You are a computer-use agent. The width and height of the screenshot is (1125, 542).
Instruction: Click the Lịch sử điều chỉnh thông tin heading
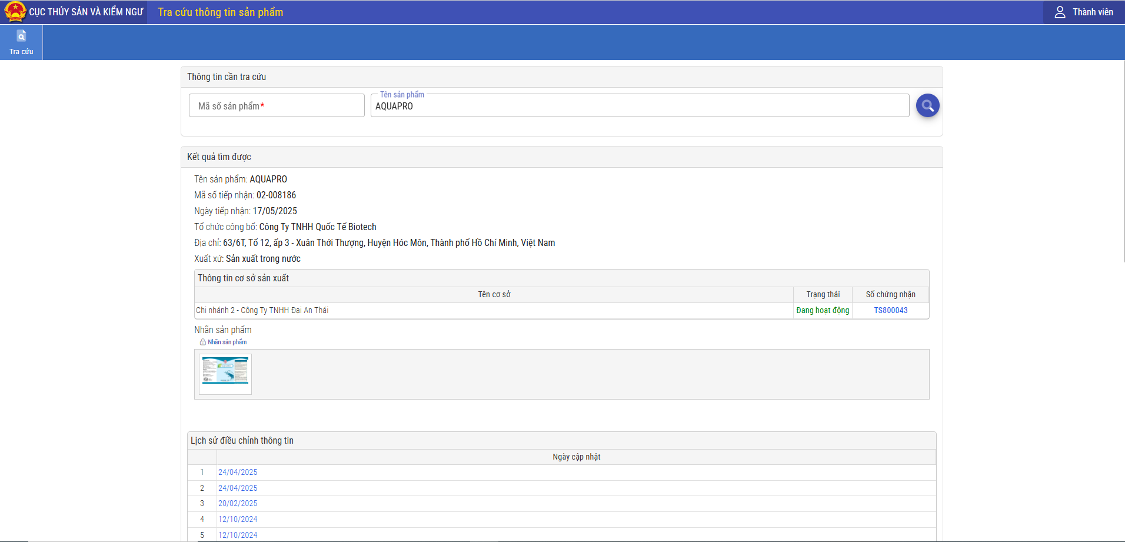(x=242, y=440)
